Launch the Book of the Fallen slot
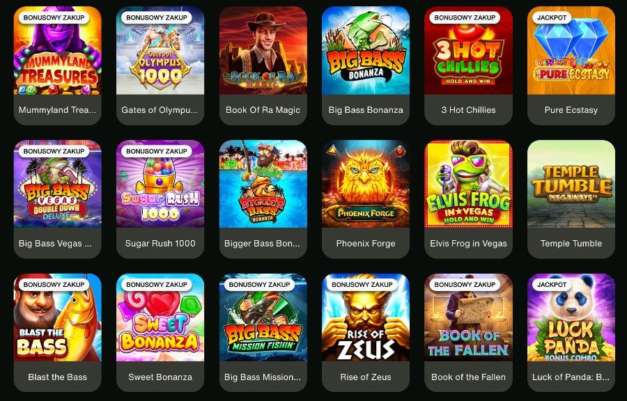This screenshot has width=627, height=401. [x=468, y=332]
